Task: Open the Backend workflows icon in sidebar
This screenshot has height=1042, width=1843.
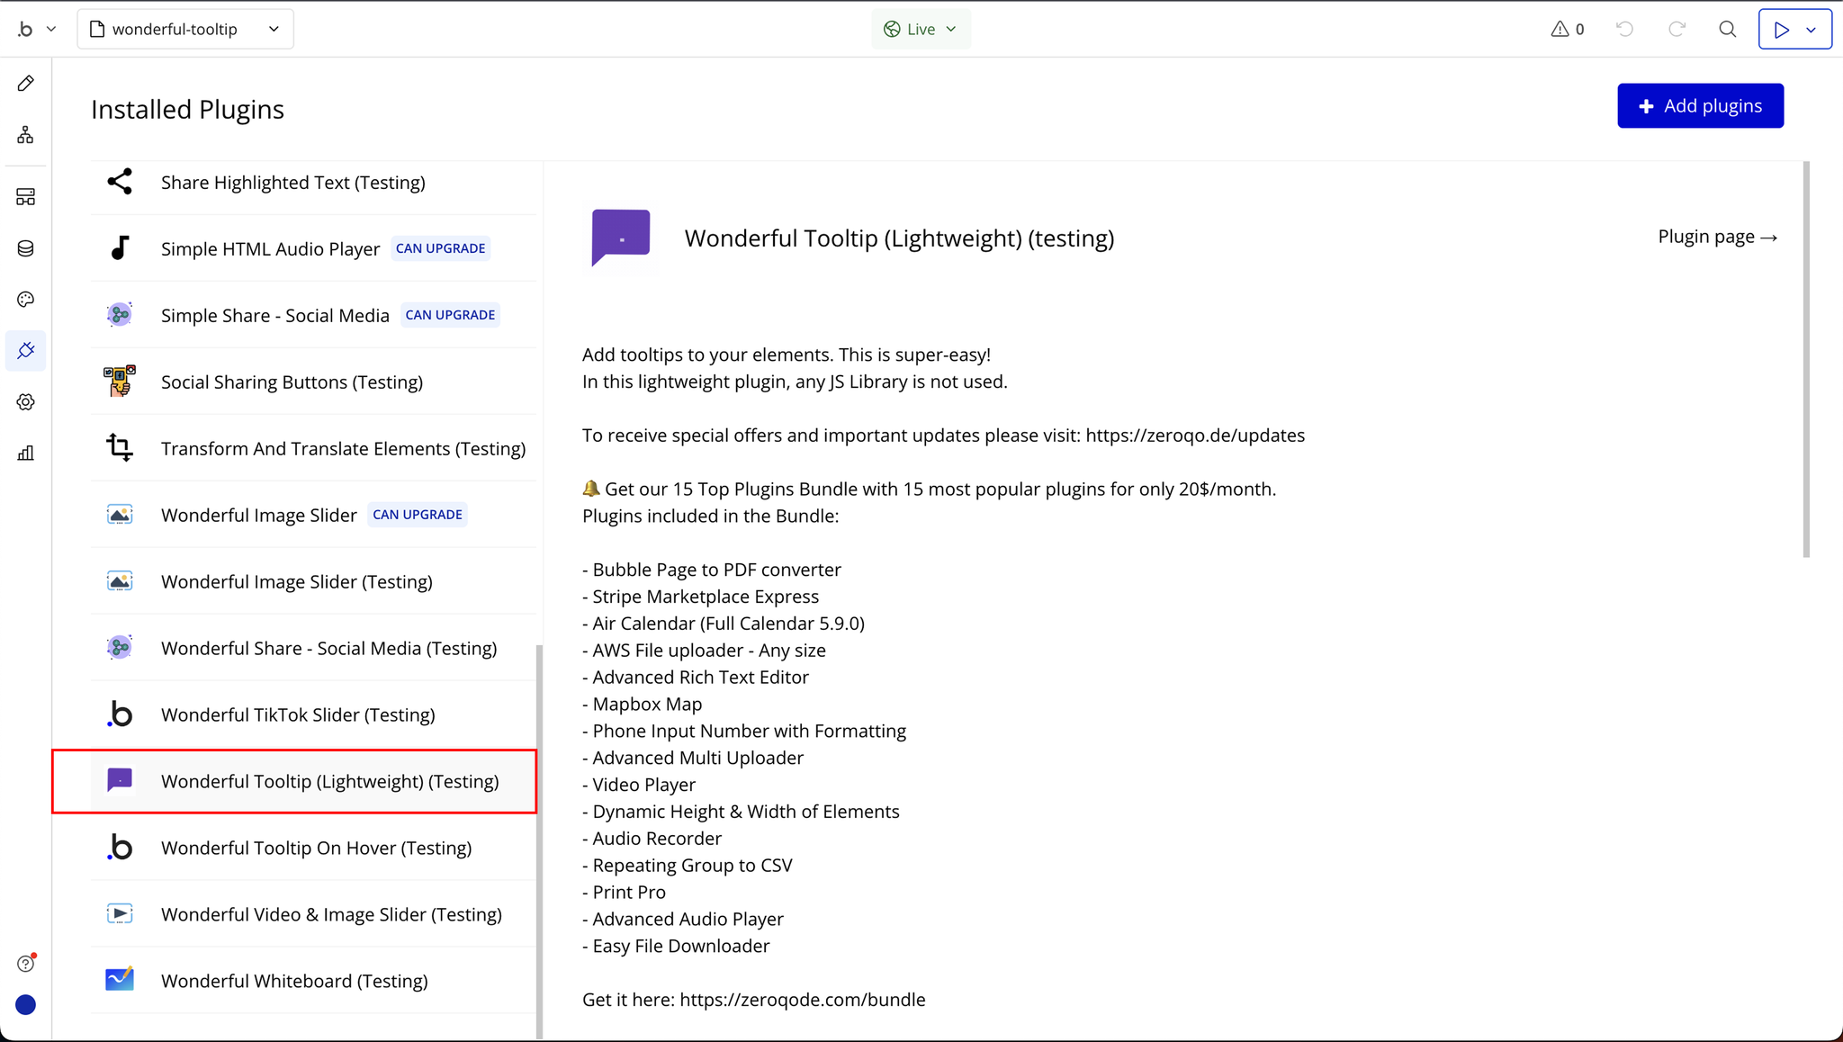Action: tap(25, 197)
